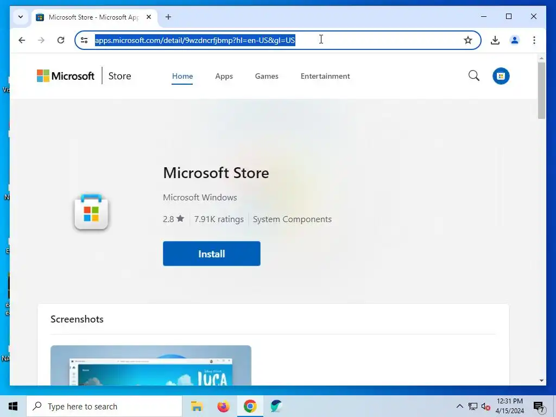Click the scrollbar up arrow
Screen dimensions: 556x417
541,58
